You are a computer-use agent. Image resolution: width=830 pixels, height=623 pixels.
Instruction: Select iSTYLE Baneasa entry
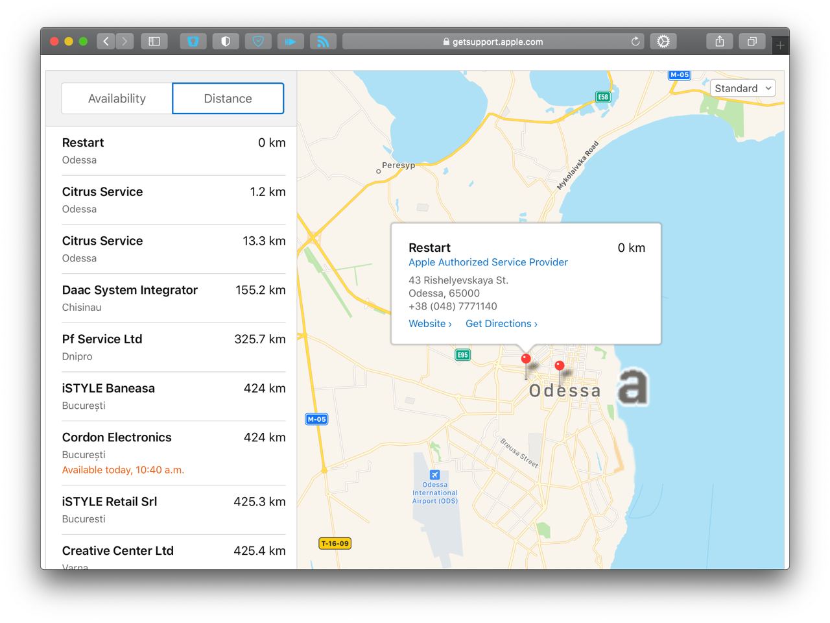point(174,397)
